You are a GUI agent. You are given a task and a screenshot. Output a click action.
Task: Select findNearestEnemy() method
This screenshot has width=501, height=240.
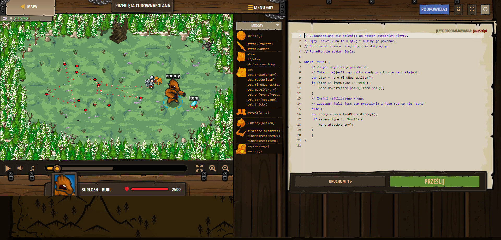coord(264,136)
